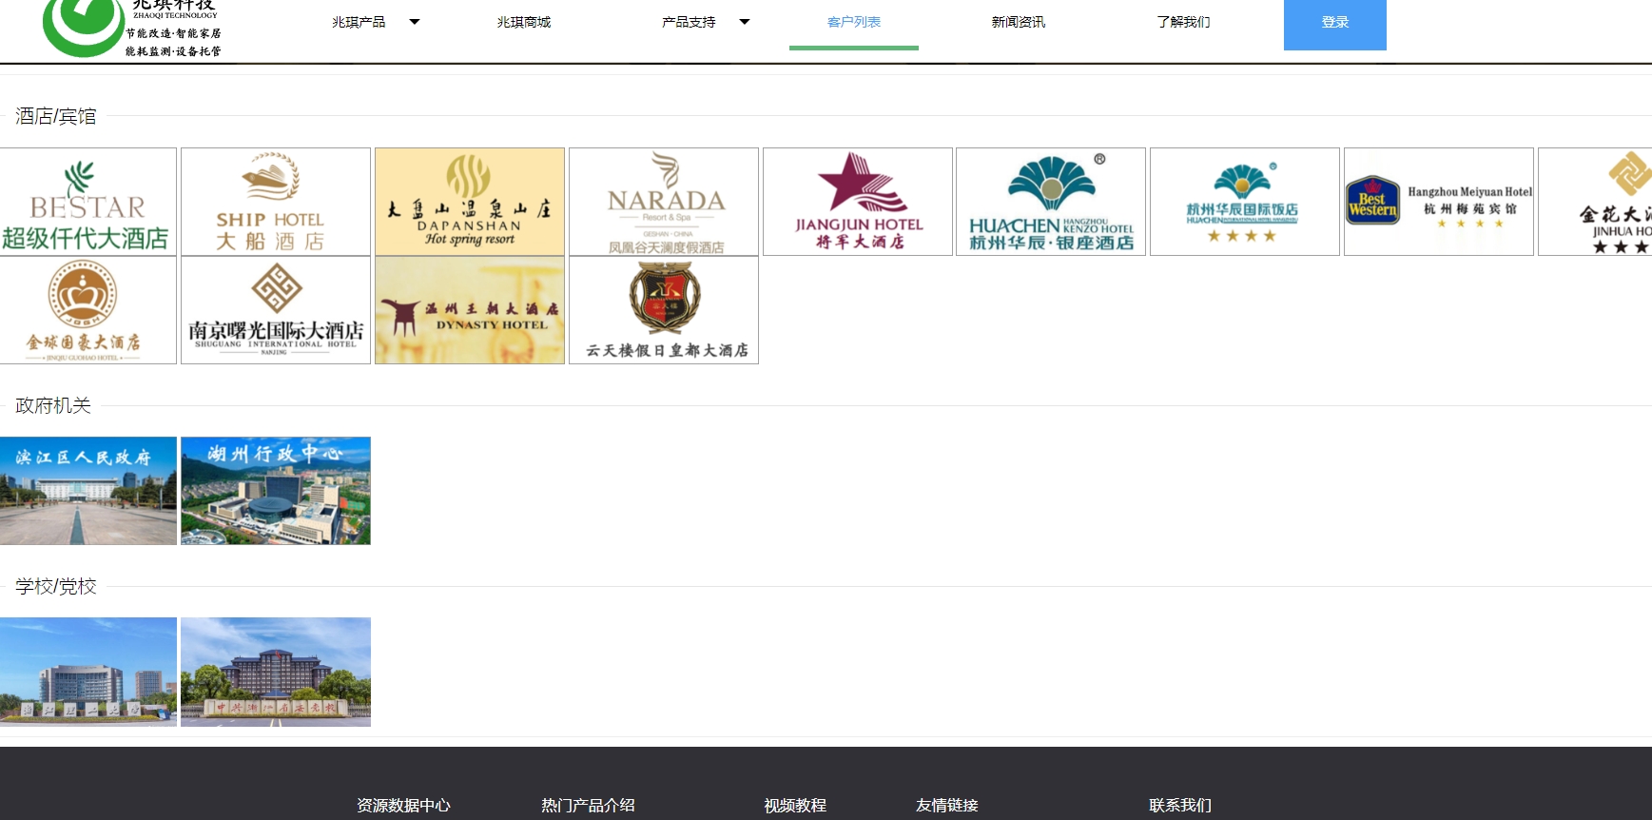Expand the arrow next to 兆琪产品
The height and width of the screenshot is (820, 1652).
(x=415, y=22)
